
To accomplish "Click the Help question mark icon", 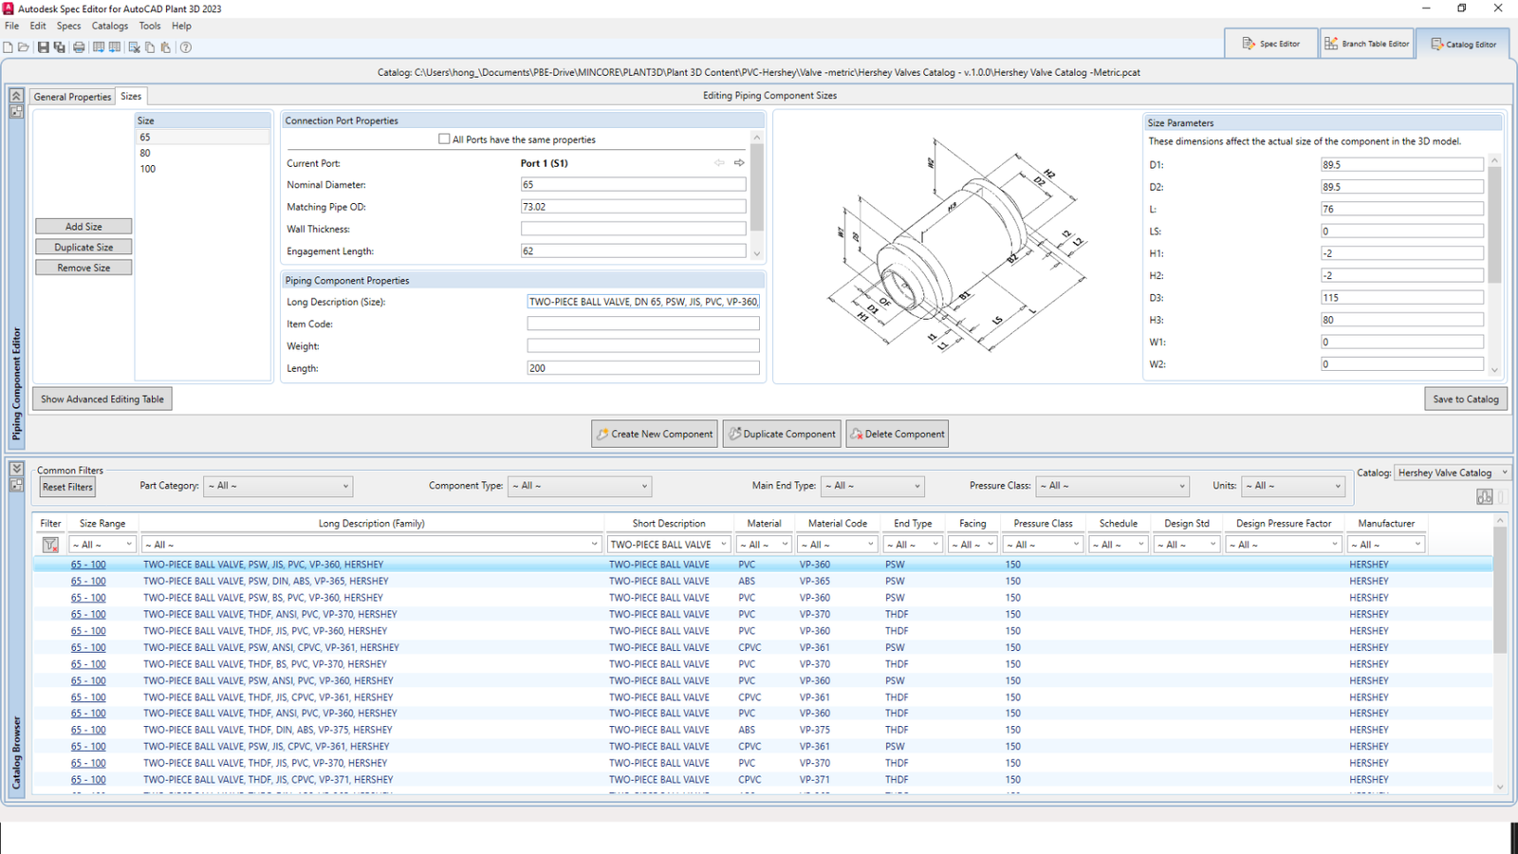I will point(186,47).
